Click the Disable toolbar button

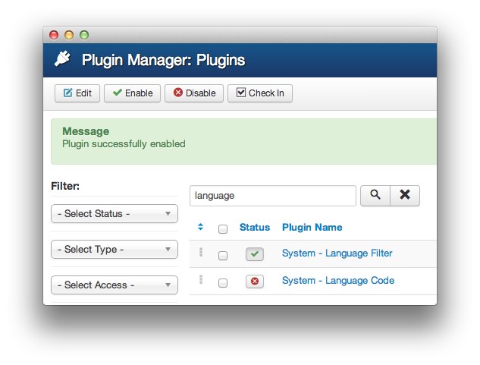194,93
